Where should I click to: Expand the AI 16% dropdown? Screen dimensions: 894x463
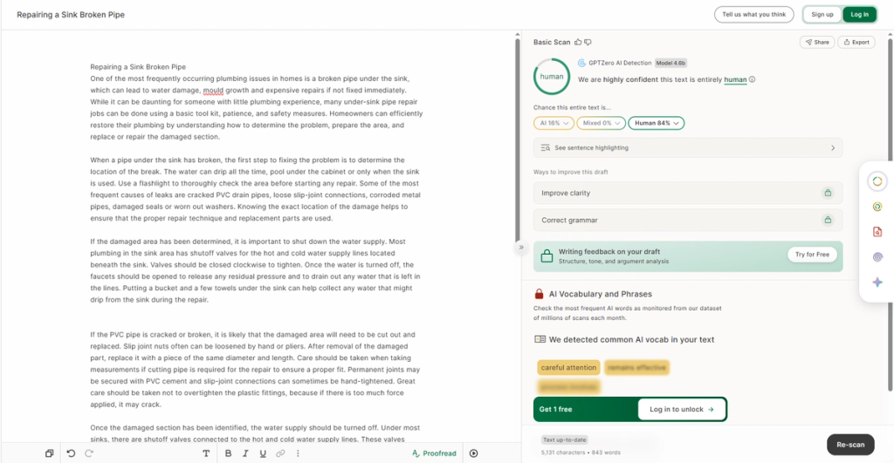(553, 123)
